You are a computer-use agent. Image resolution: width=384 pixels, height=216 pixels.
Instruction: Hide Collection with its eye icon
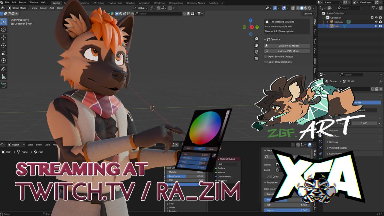click(376, 17)
